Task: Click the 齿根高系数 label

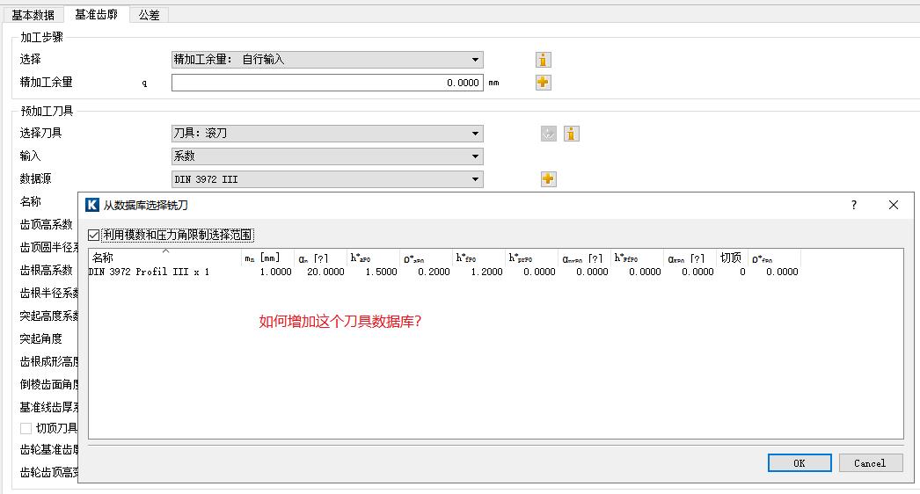Action: [x=47, y=271]
